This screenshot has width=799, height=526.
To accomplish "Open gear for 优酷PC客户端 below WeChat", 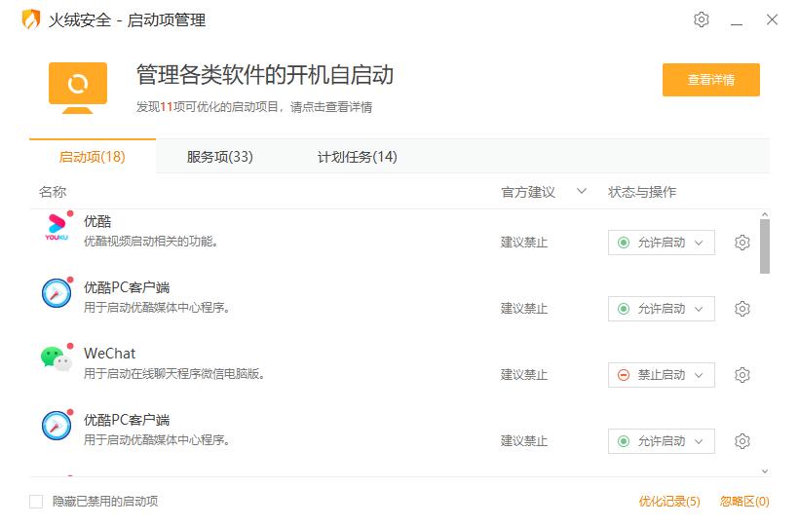I will pos(742,441).
